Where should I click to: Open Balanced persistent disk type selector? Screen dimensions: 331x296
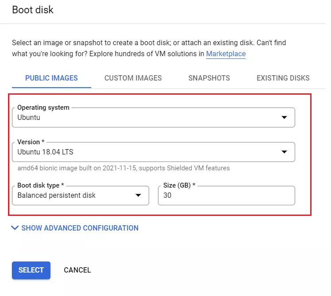tap(81, 195)
